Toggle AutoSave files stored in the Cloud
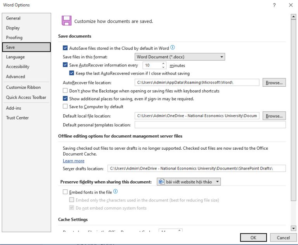 65,48
